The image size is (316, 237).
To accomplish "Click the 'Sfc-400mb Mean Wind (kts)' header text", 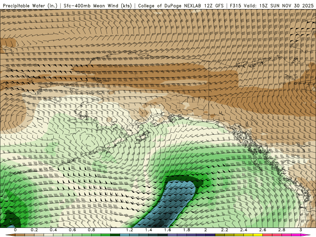I will [x=98, y=6].
